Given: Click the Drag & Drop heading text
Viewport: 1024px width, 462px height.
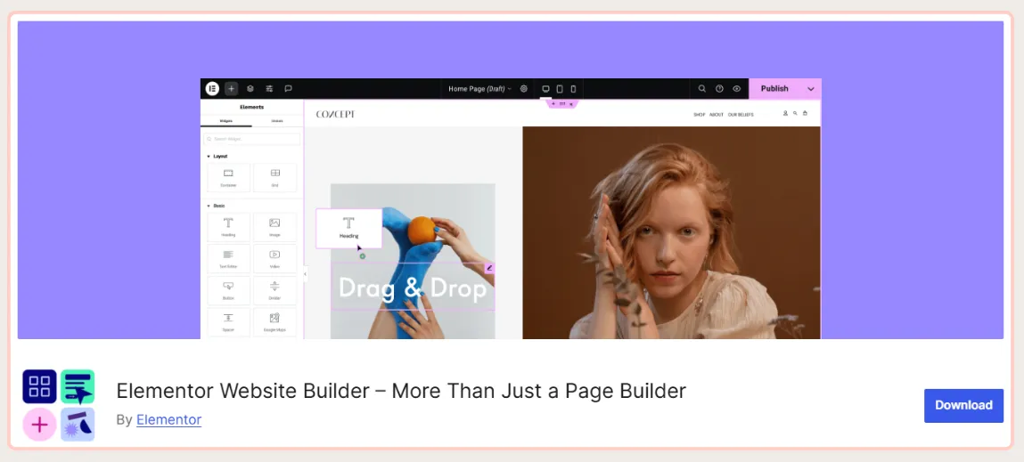Looking at the screenshot, I should (413, 288).
